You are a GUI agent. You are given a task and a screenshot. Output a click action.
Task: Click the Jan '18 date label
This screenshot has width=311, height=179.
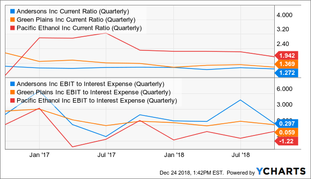[x=174, y=155]
